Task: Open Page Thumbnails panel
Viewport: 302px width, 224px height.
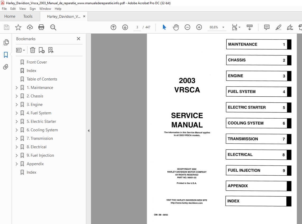Action: click(x=6, y=42)
